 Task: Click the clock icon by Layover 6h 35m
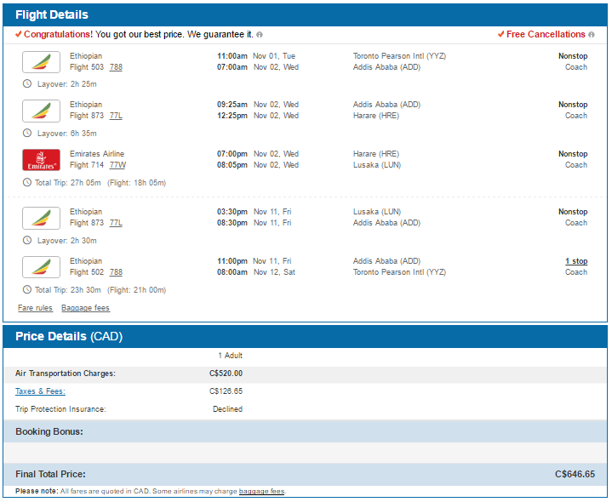(27, 133)
